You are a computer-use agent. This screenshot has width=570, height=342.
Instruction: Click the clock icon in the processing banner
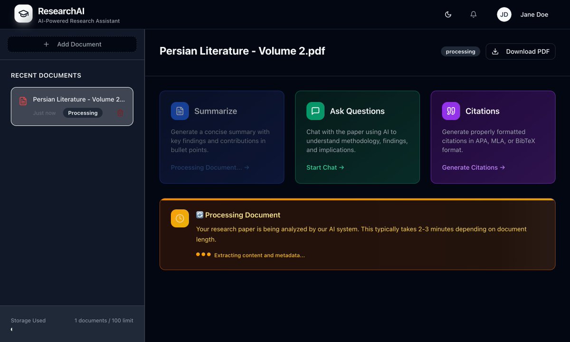[x=180, y=218]
